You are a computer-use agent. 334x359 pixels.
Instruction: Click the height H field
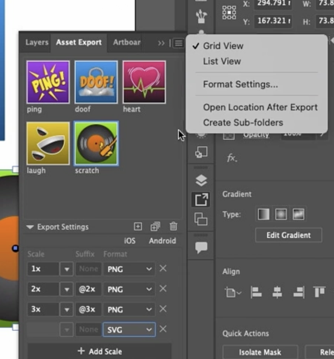pos(325,21)
